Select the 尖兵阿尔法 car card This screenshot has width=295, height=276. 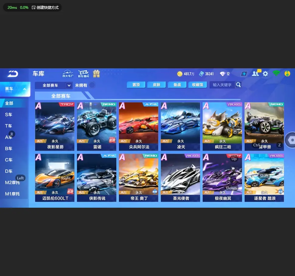click(x=138, y=126)
